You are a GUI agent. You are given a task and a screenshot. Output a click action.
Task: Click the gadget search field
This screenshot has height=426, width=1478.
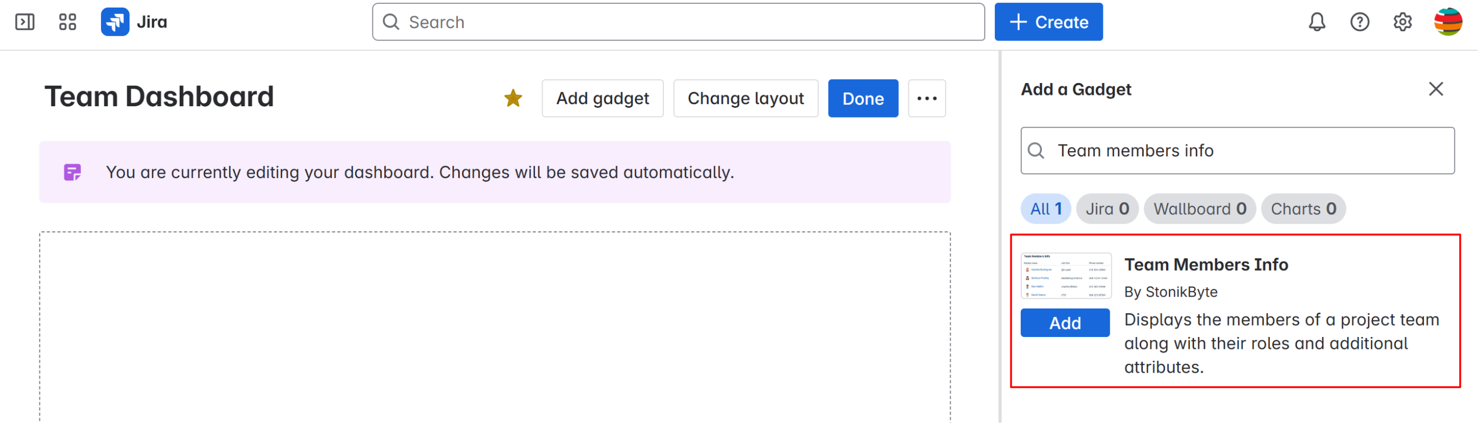pos(1245,151)
